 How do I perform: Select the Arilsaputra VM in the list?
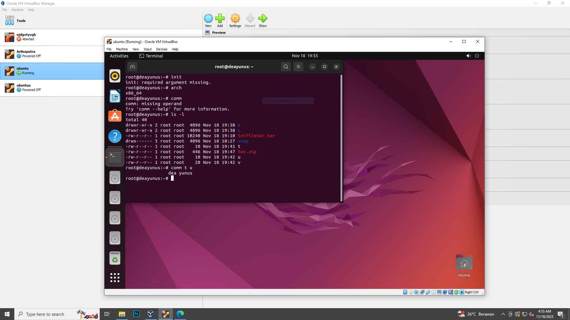[52, 54]
